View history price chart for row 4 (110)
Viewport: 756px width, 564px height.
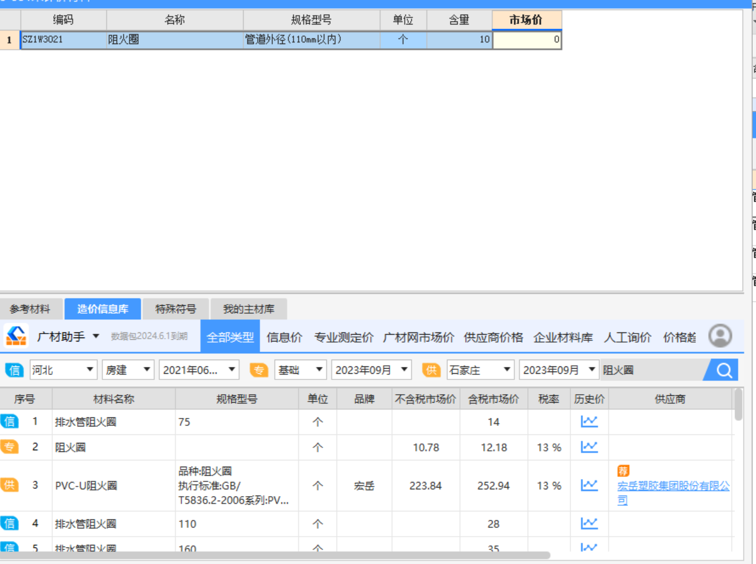pyautogui.click(x=589, y=523)
